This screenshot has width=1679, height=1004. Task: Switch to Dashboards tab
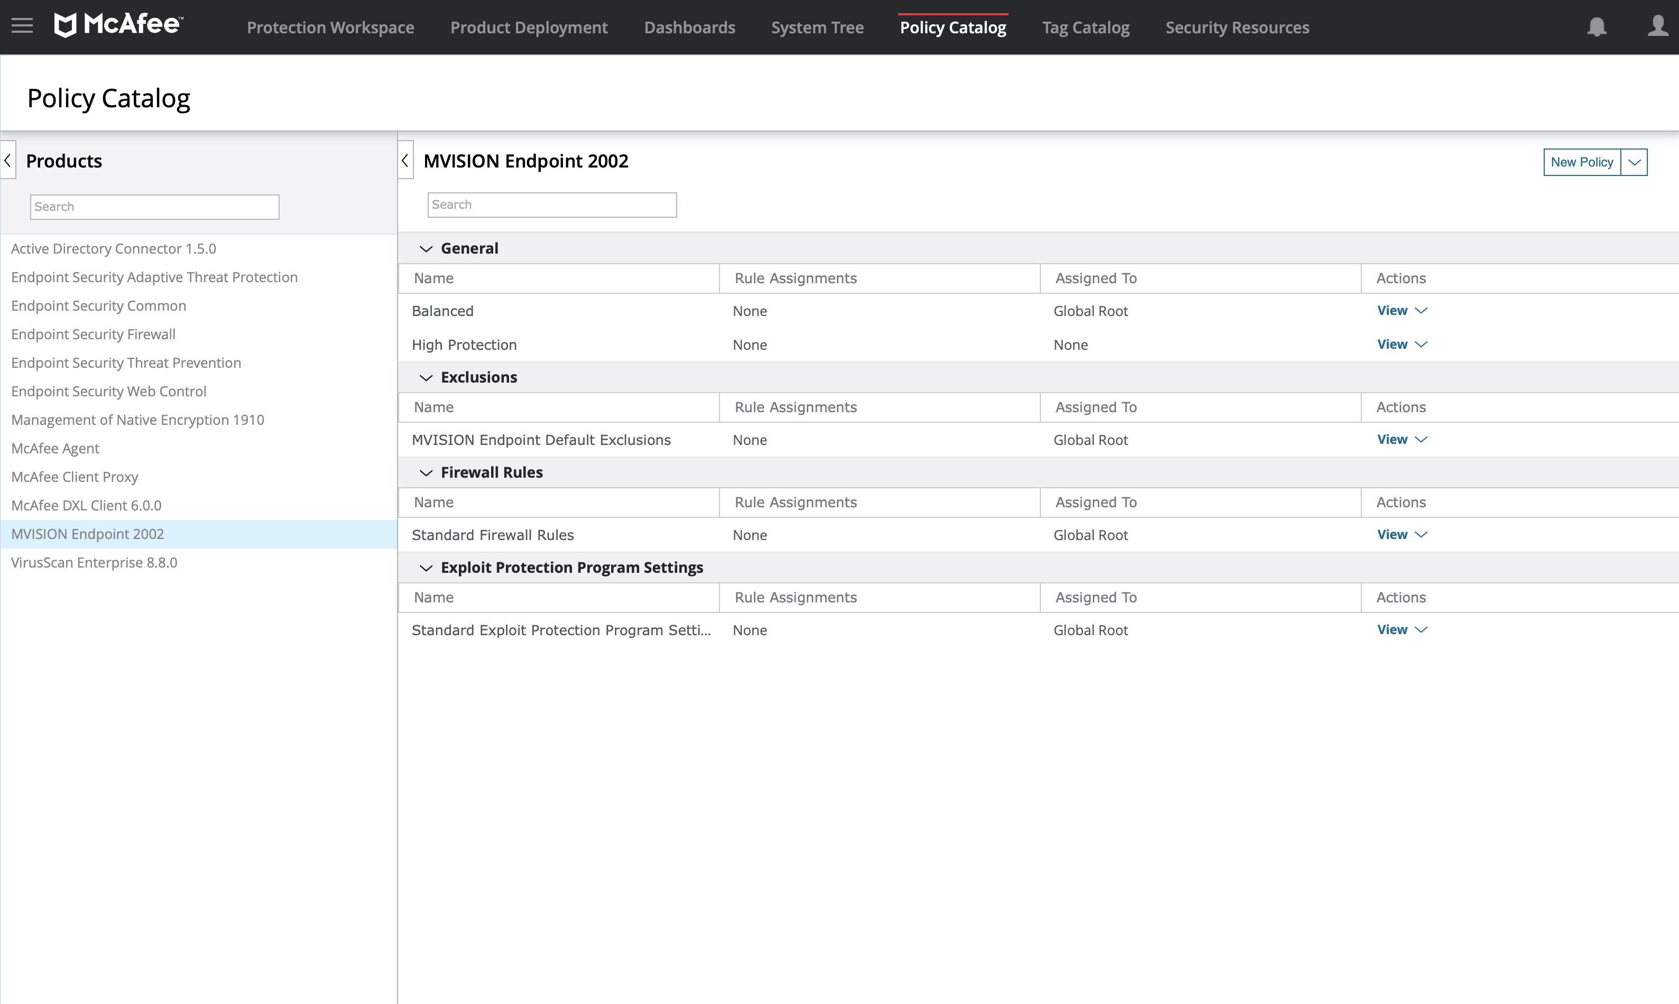click(x=689, y=27)
